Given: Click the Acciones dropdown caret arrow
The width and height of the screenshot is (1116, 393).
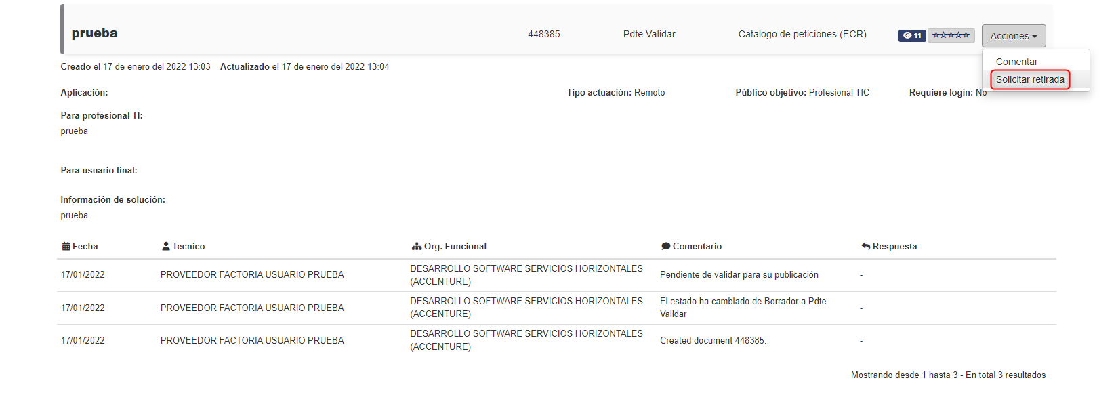Looking at the screenshot, I should coord(1035,37).
